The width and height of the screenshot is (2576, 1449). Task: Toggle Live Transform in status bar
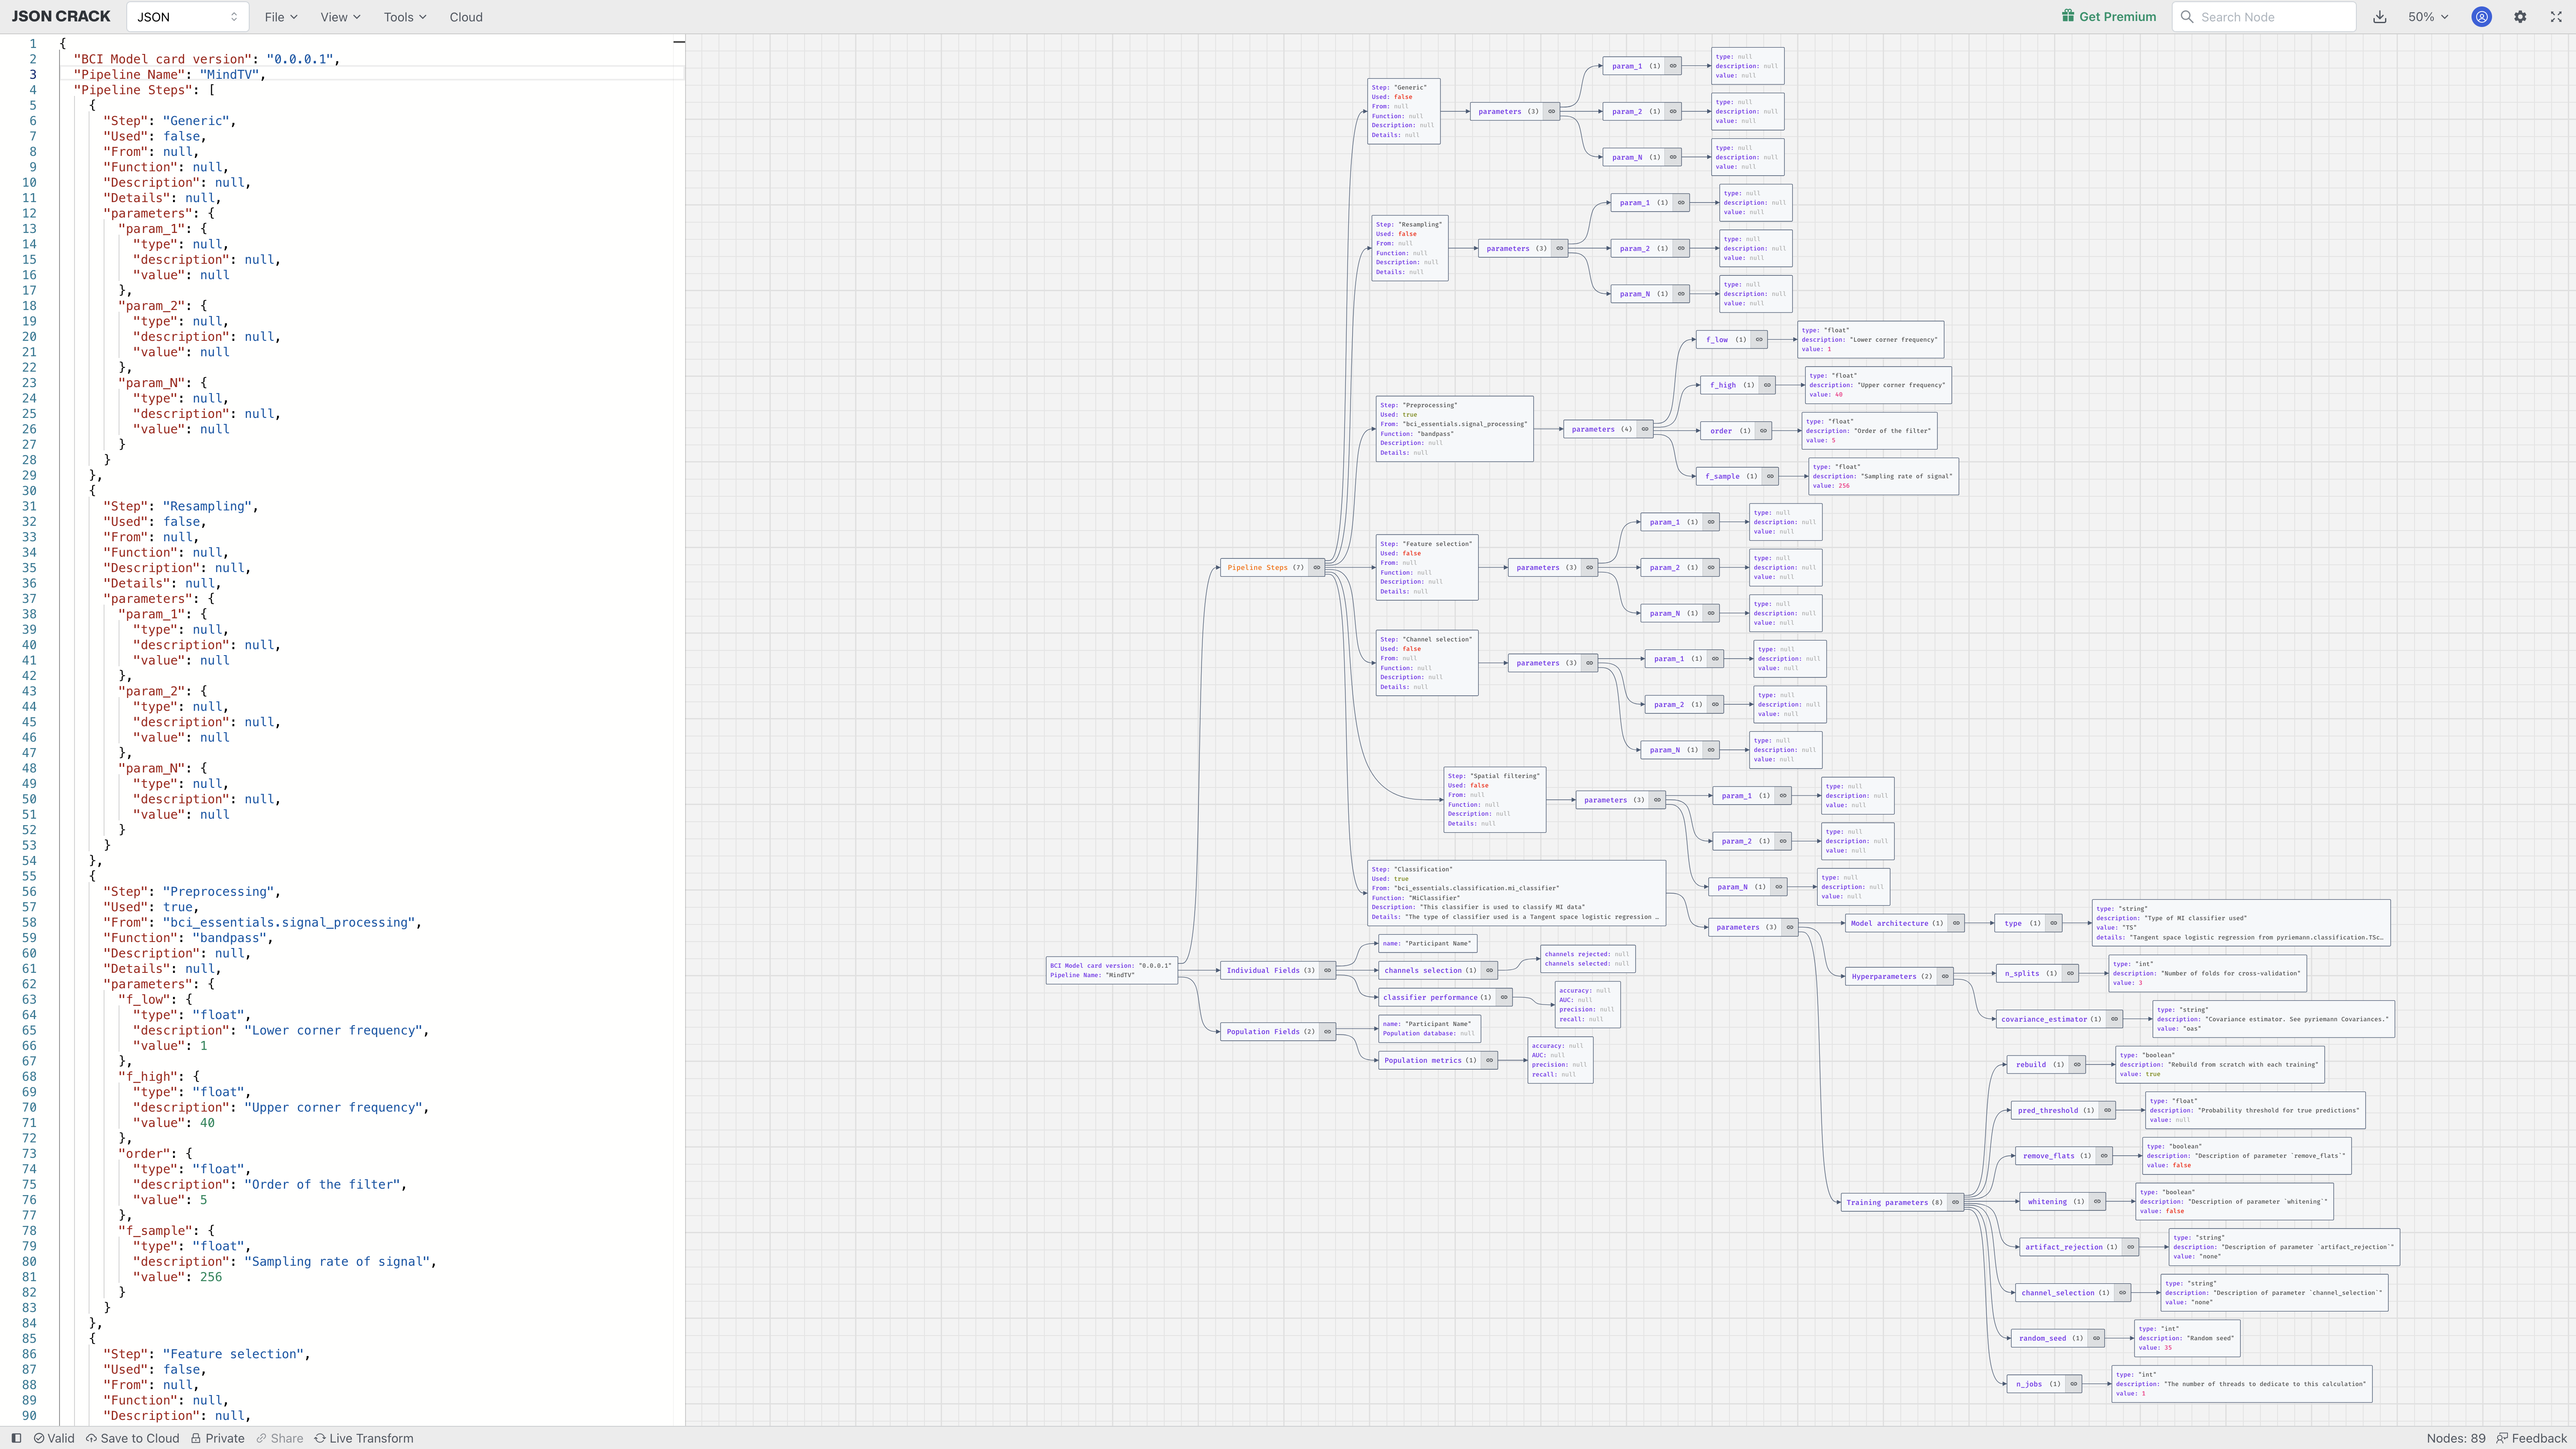point(363,1438)
